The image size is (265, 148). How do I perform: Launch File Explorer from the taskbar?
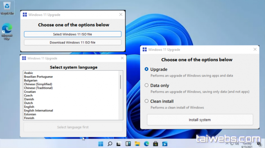(x=137, y=144)
